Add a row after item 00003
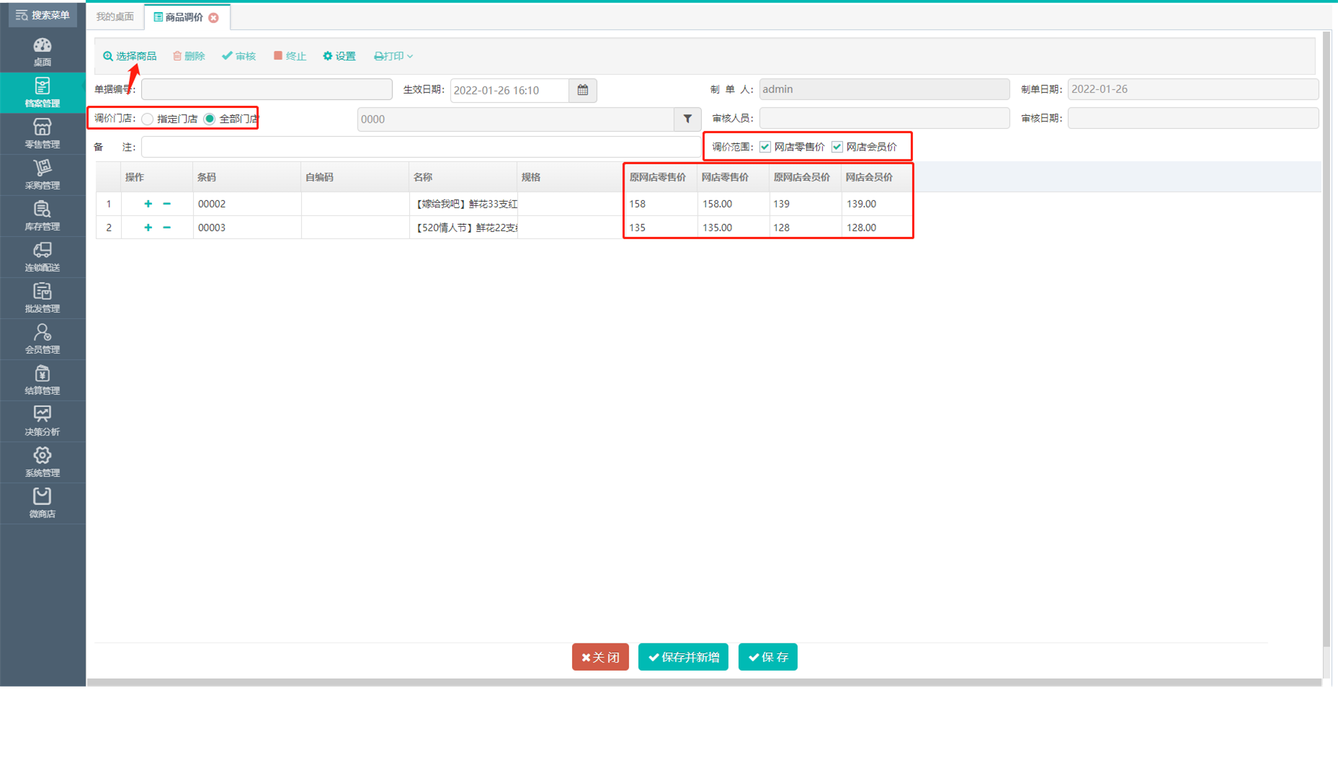 point(148,228)
